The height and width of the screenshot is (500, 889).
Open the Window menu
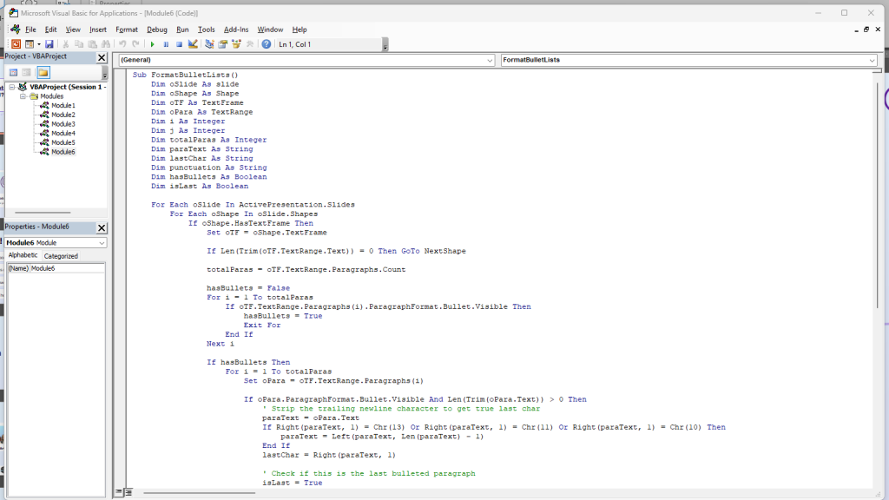271,30
